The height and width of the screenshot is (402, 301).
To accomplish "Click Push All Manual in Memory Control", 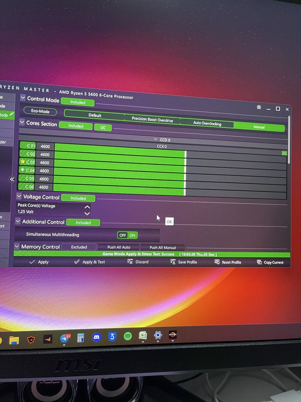I will (163, 248).
